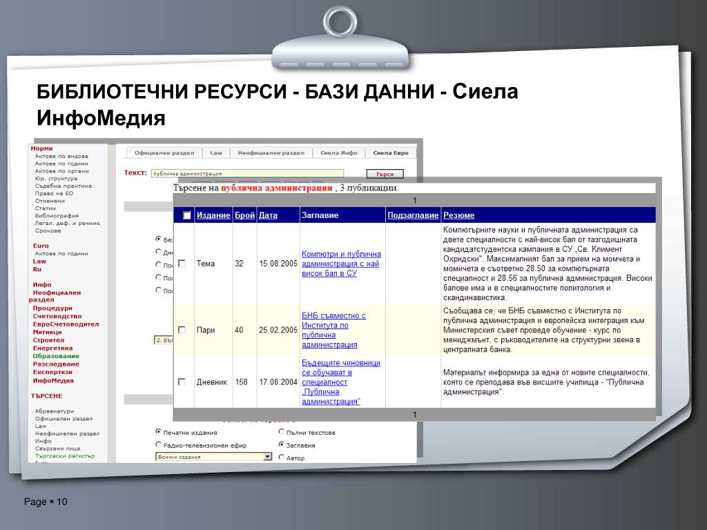Open Абревиатури in sidebar
This screenshot has width=707, height=530.
point(55,411)
